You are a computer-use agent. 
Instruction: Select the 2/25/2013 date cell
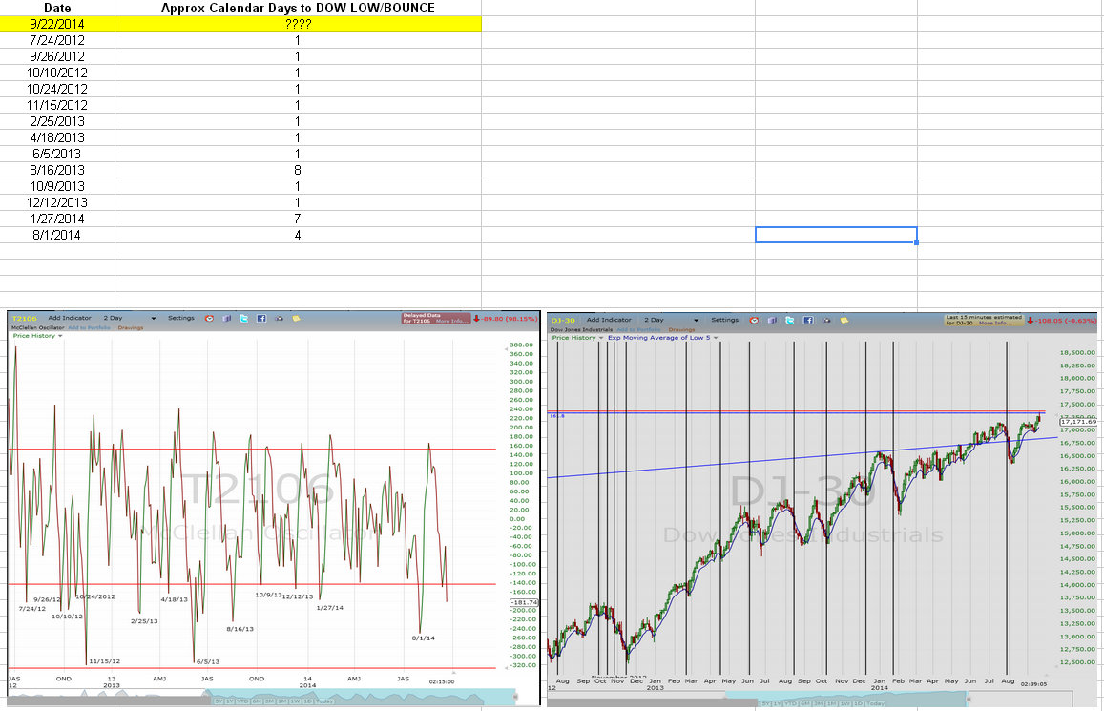click(57, 121)
